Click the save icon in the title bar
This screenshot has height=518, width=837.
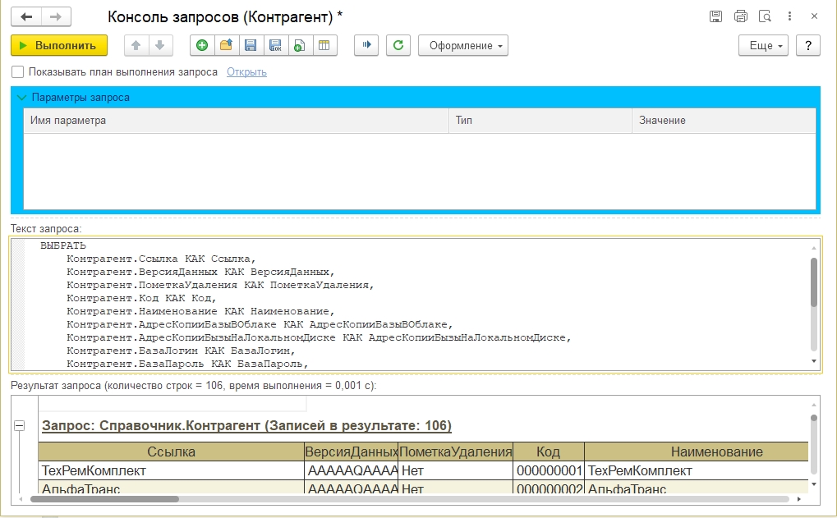715,16
